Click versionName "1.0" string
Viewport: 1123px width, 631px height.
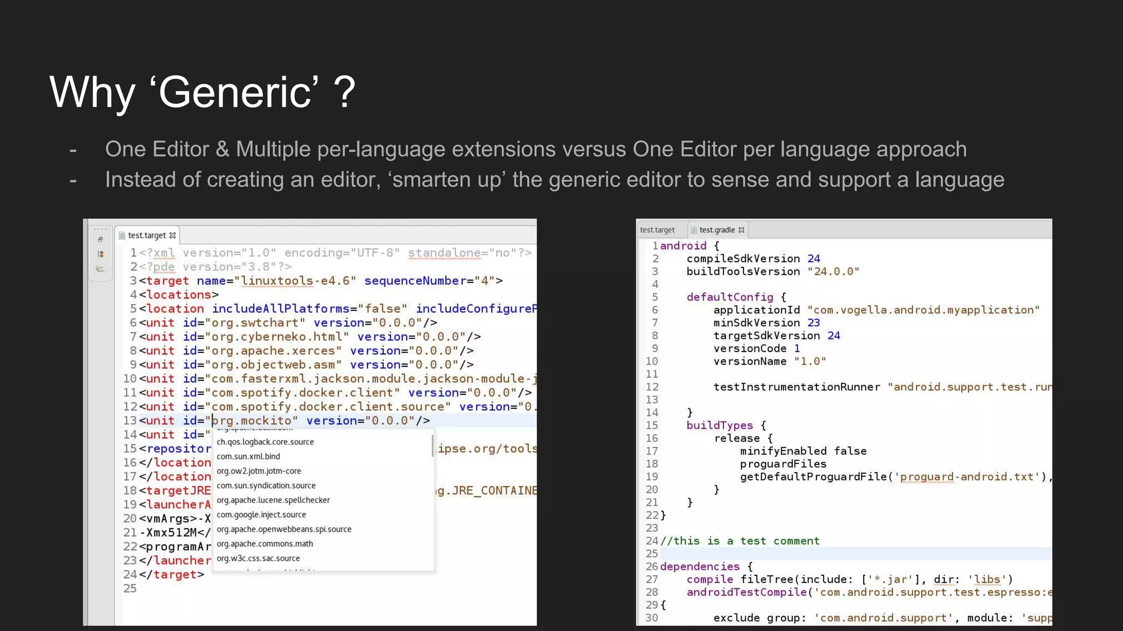[810, 362]
